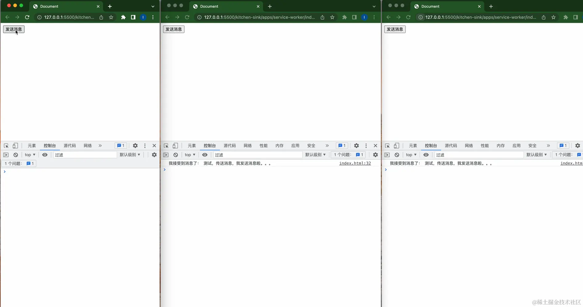Bookmark the page with the star icon
Screen dimensions: 583x307
pos(111,17)
